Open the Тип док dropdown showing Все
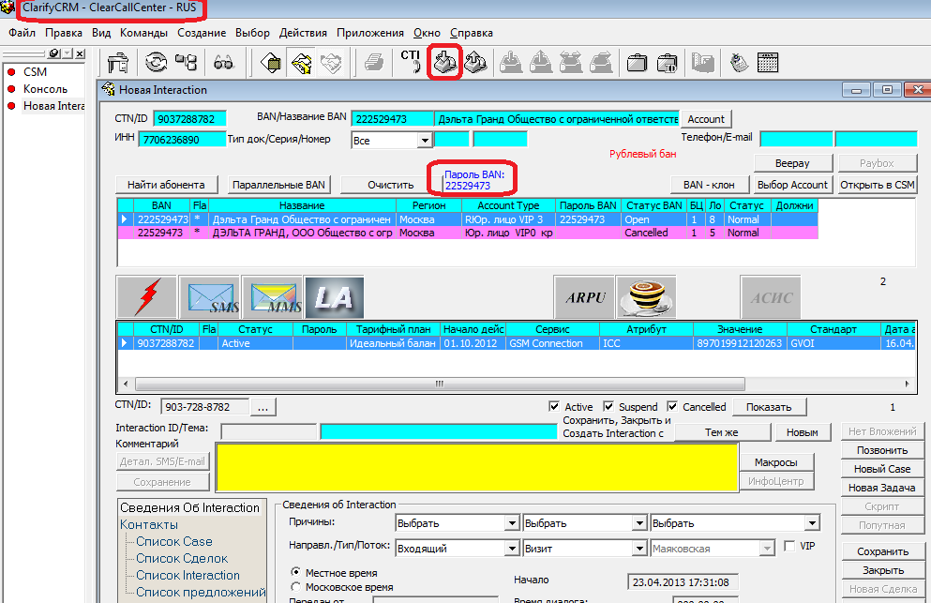This screenshot has height=603, width=931. (x=425, y=141)
